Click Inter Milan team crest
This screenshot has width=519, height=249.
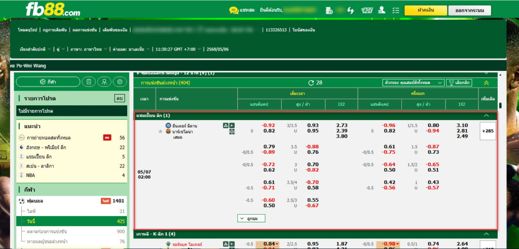pos(169,126)
